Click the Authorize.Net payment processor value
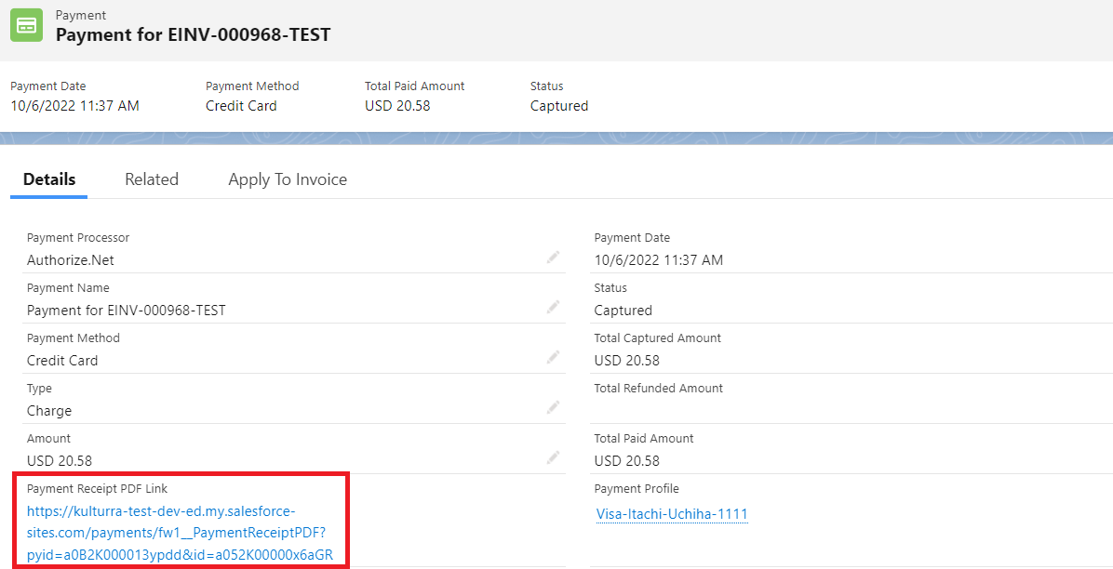Screen dimensions: 1113x569 click(x=71, y=260)
